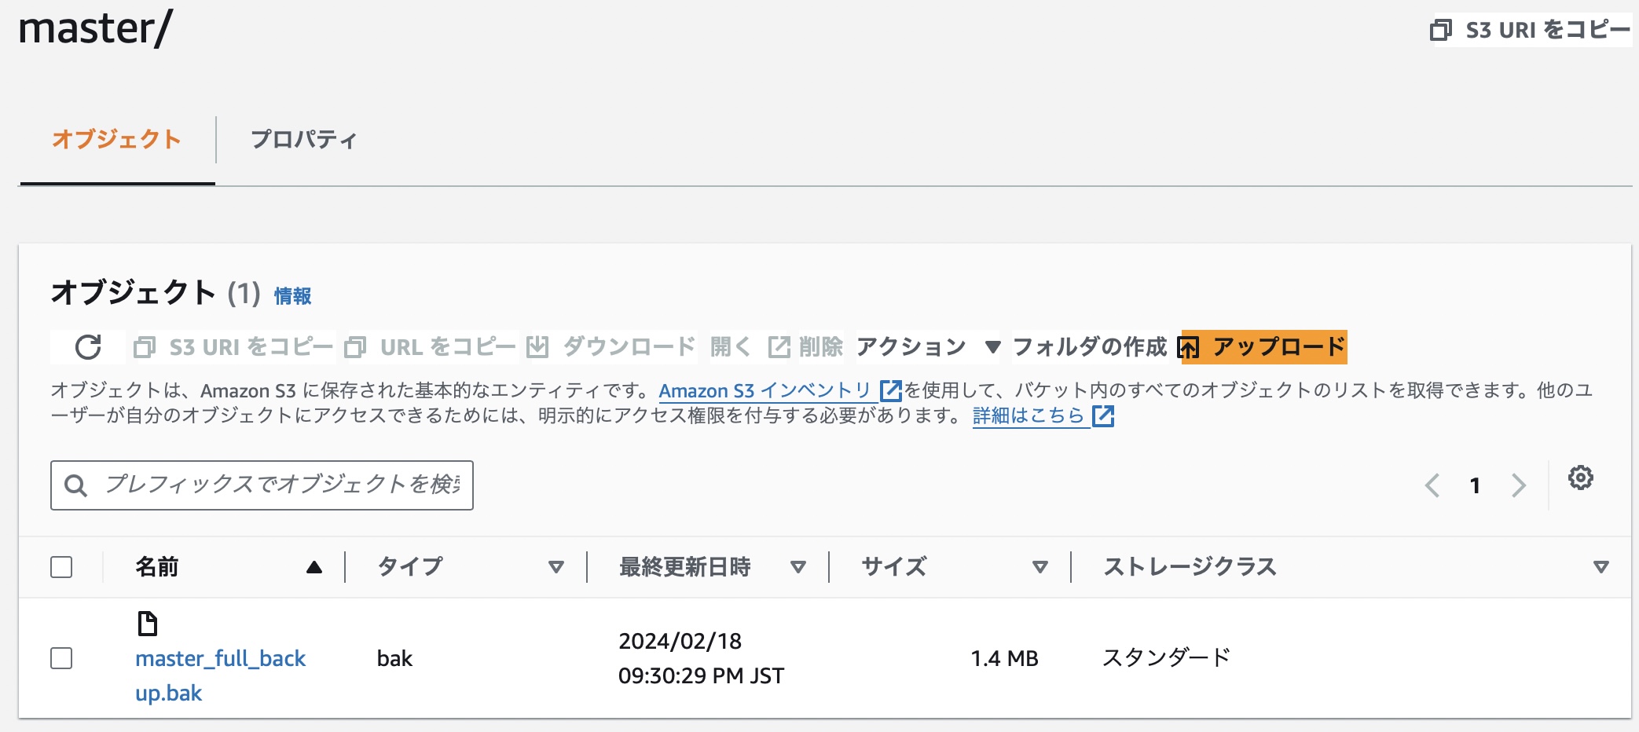Check the master_full_backup.bak row checkbox
The height and width of the screenshot is (732, 1639).
pyautogui.click(x=61, y=658)
